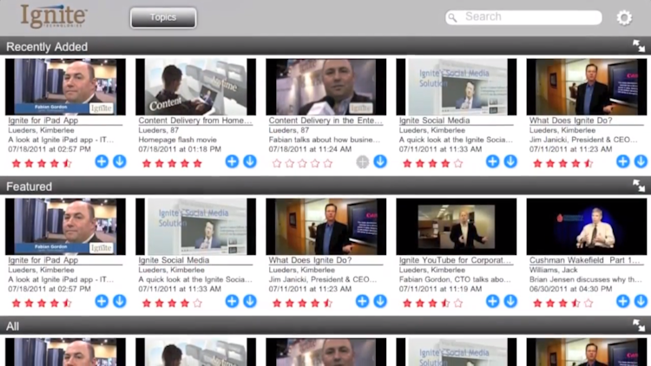The width and height of the screenshot is (651, 366).
Task: Open Ignite for iPad App thumbnail in Featured
Action: tap(66, 226)
